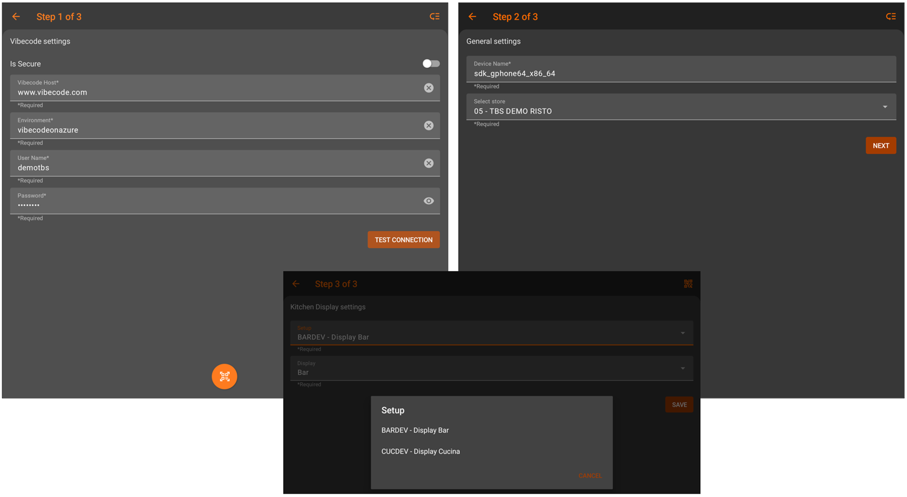This screenshot has height=497, width=907.
Task: Select BARDEV - Display Bar option
Action: [415, 430]
